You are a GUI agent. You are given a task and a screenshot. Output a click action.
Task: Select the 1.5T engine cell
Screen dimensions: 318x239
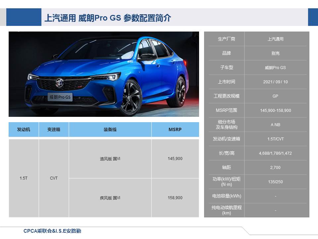[24, 178]
